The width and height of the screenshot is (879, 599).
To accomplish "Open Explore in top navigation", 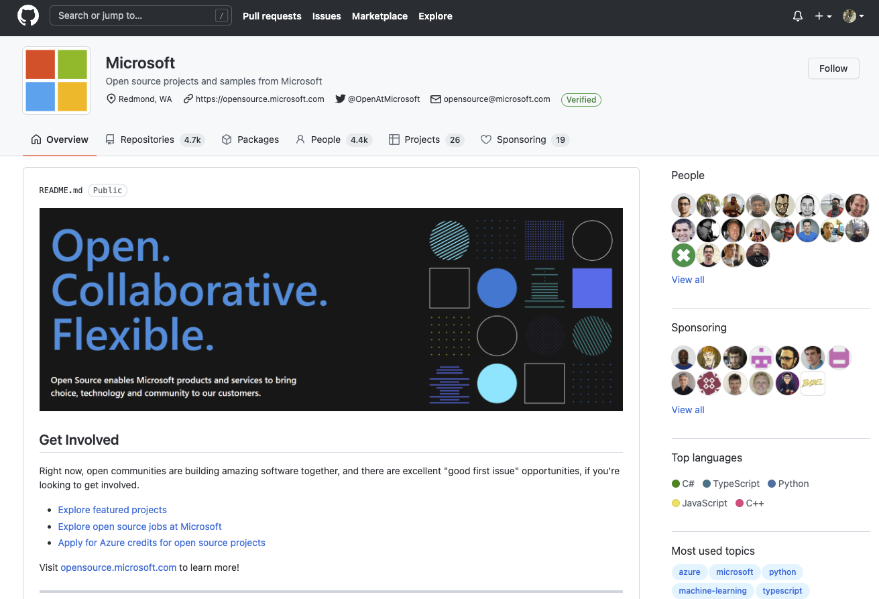I will tap(435, 16).
